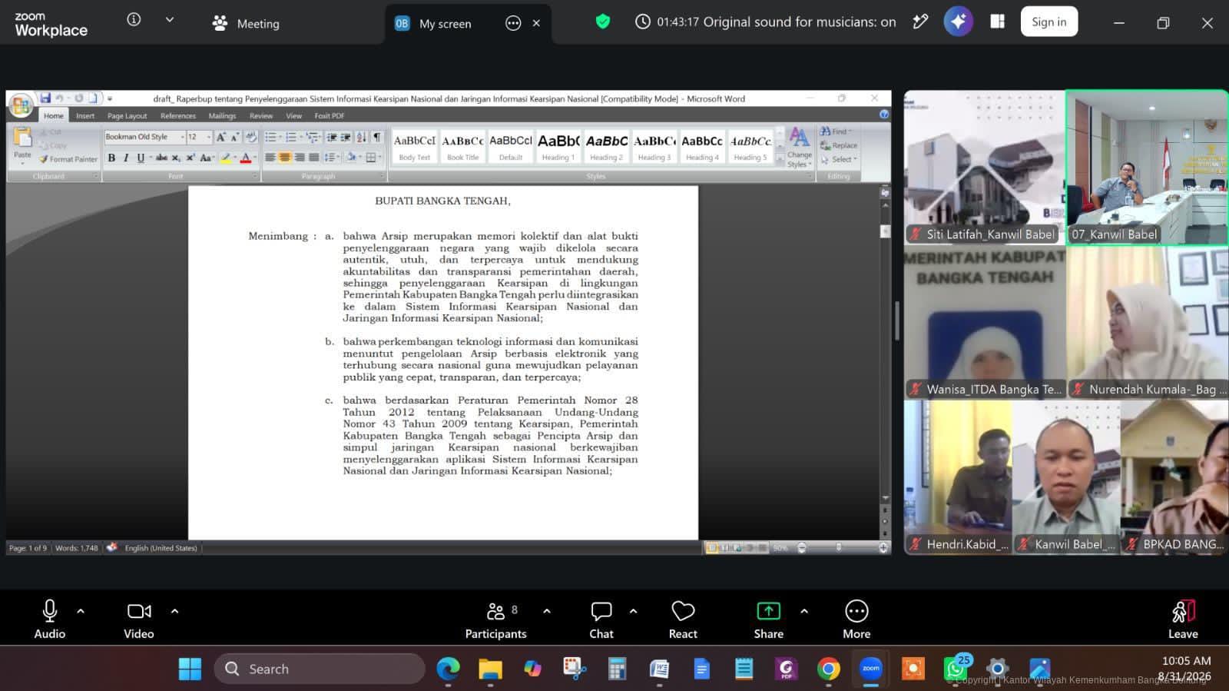Click the font color button in Word
This screenshot has width=1229, height=691.
(246, 158)
